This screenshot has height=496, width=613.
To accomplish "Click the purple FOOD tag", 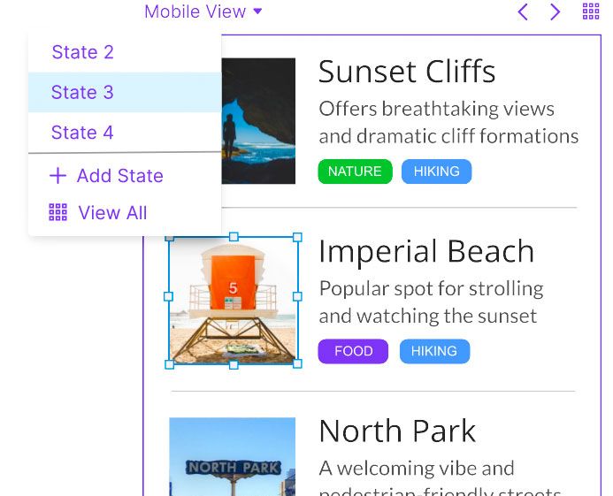I will pyautogui.click(x=353, y=351).
